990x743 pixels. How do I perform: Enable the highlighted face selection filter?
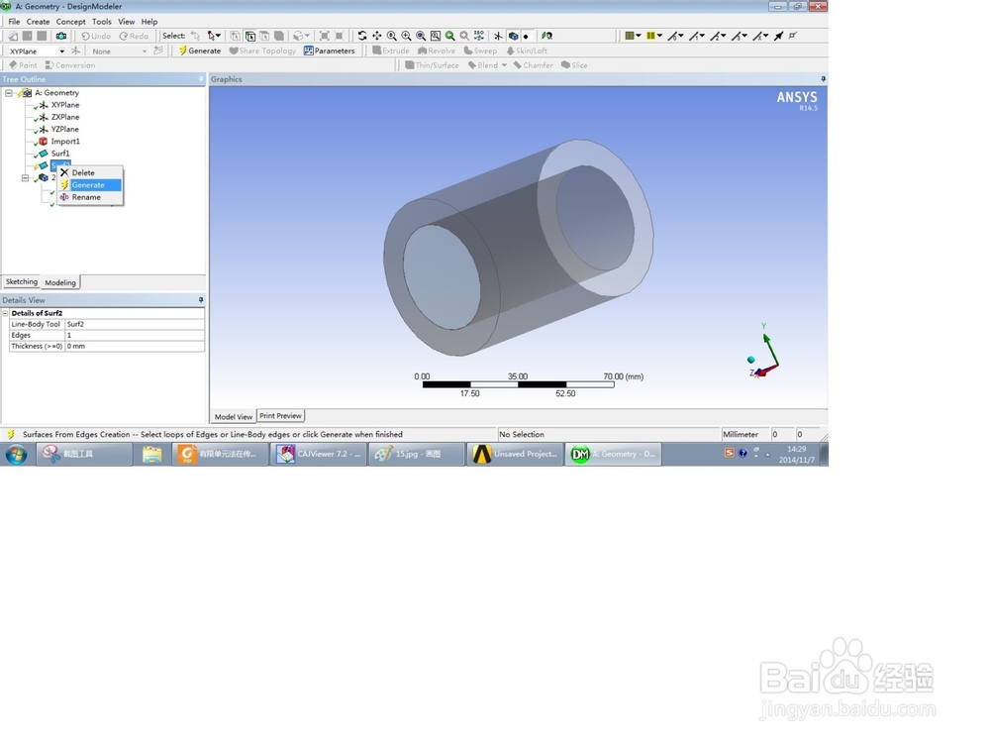click(250, 36)
